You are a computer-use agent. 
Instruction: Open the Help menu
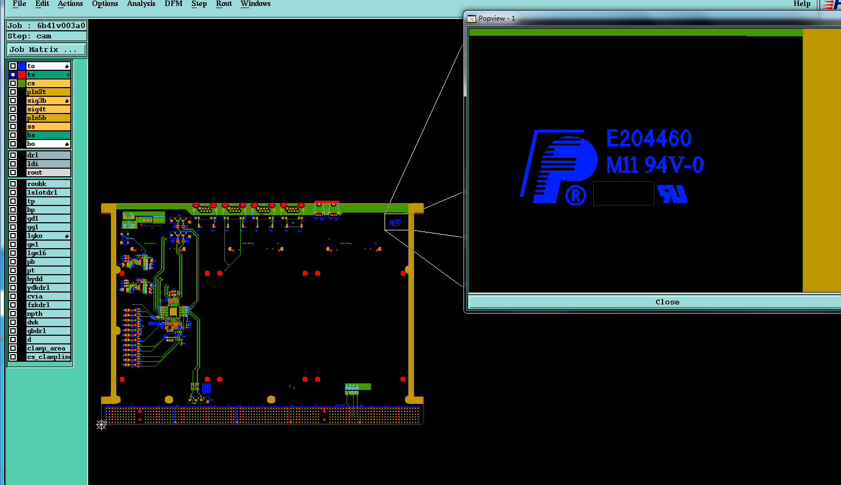tap(802, 4)
